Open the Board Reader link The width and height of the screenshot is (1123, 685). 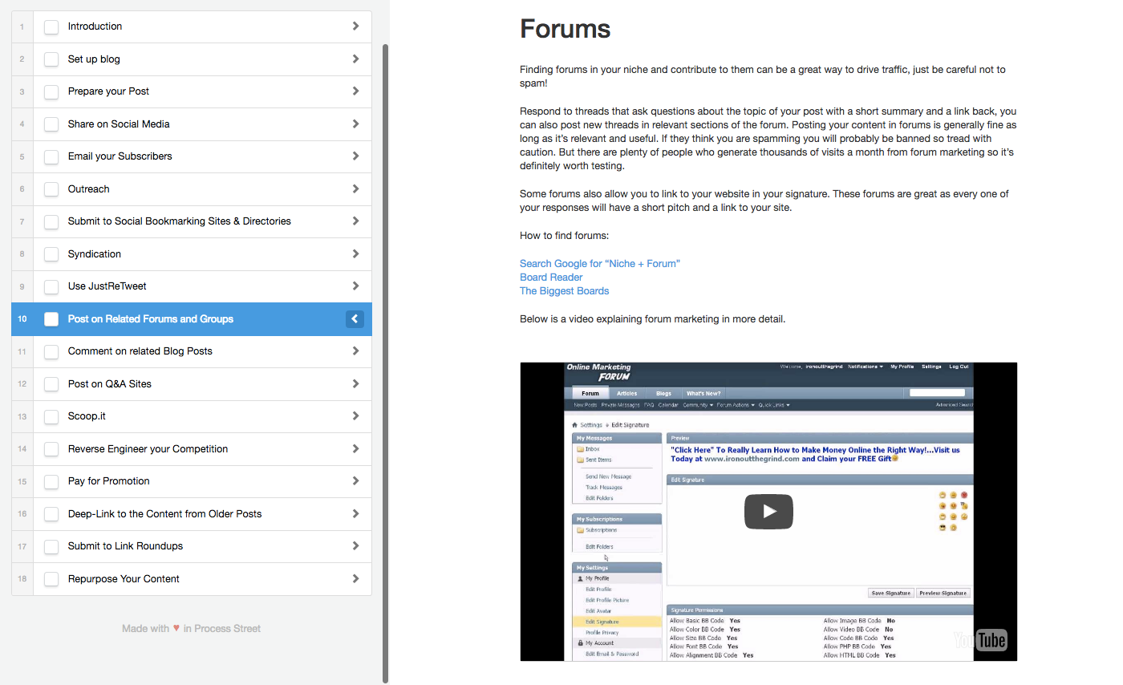pos(551,278)
